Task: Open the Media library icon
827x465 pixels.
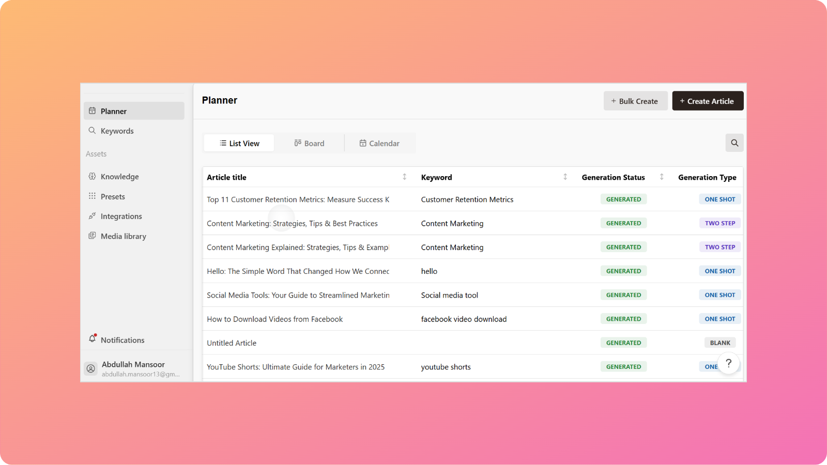Action: (92, 236)
